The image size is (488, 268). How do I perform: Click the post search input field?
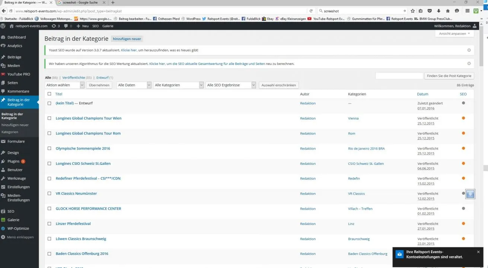[399, 76]
